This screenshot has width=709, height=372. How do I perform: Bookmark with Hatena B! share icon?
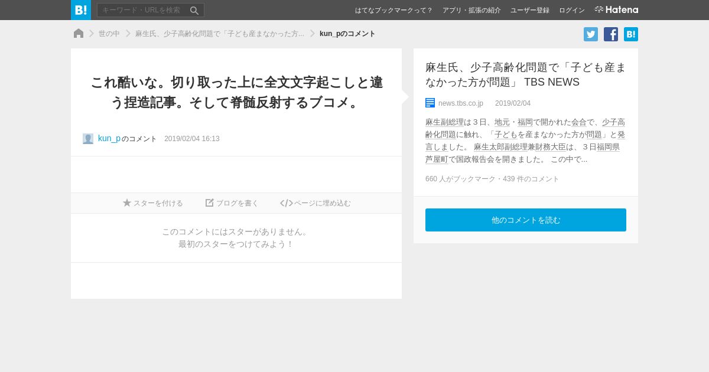(x=631, y=34)
